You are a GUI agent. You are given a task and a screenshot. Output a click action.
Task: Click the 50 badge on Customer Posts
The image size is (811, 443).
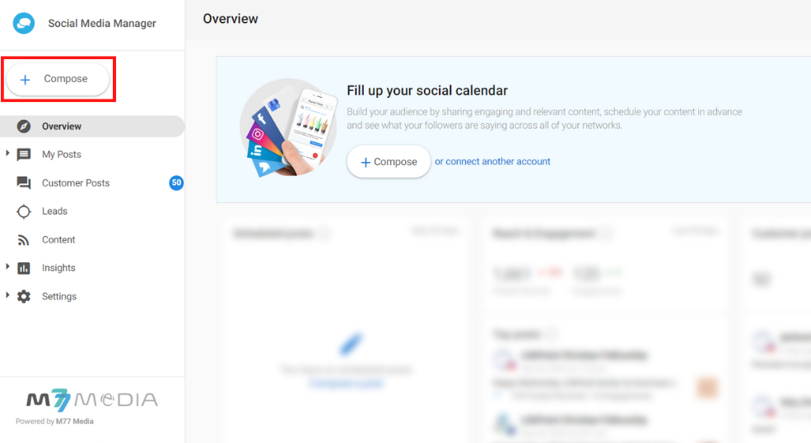click(x=176, y=182)
